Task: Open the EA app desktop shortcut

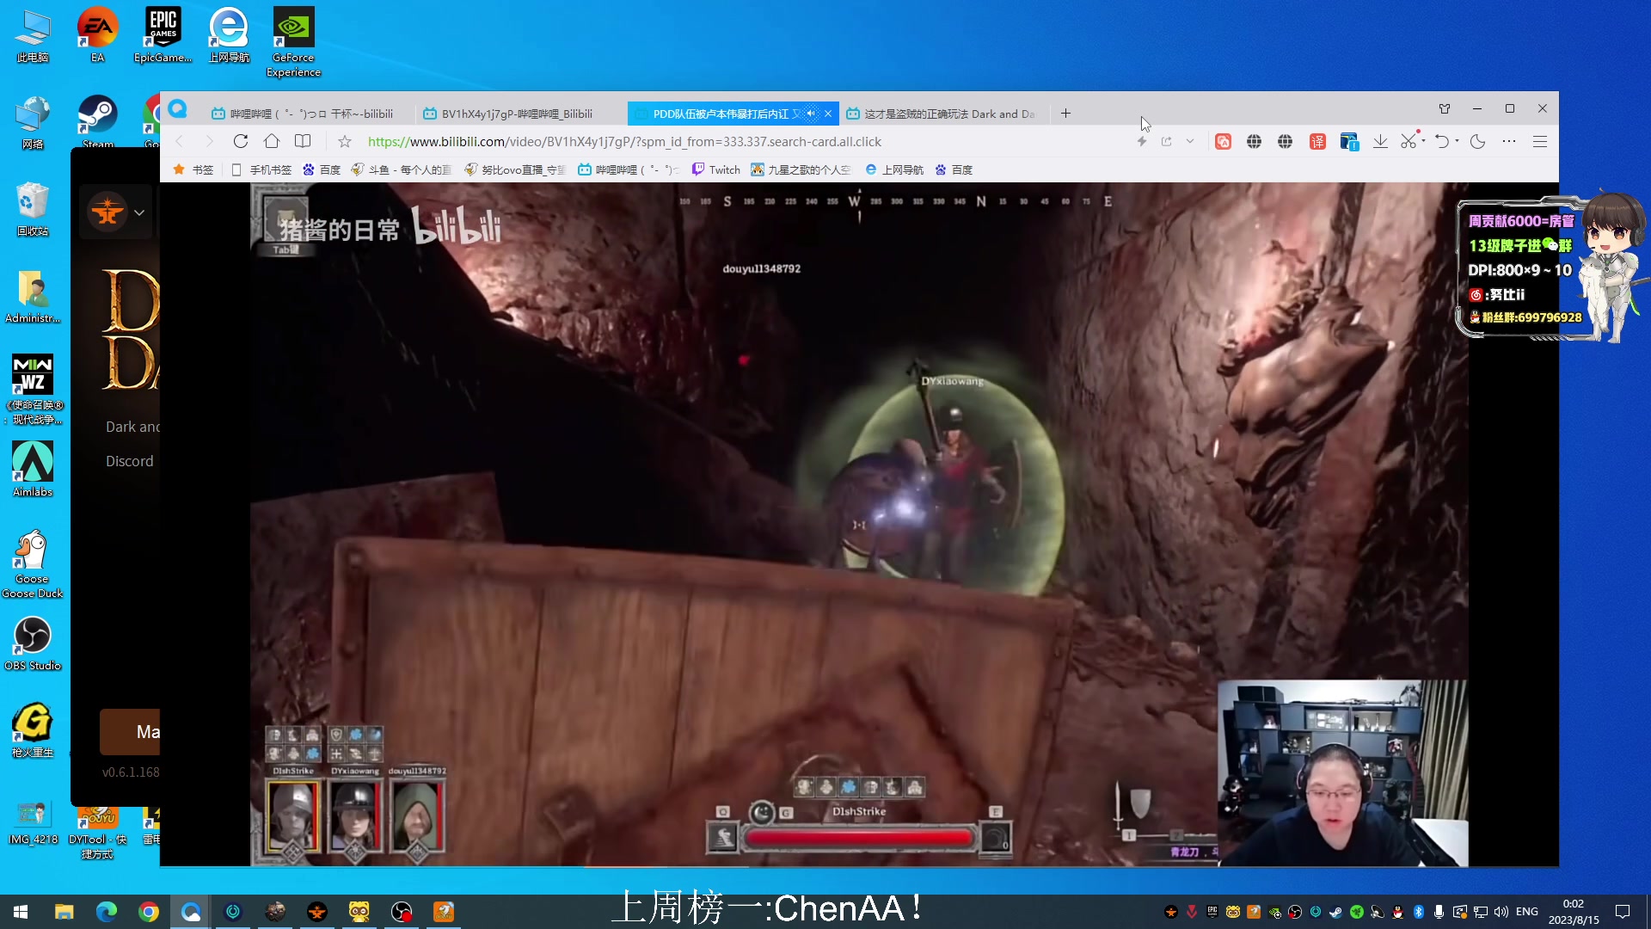Action: pyautogui.click(x=98, y=35)
